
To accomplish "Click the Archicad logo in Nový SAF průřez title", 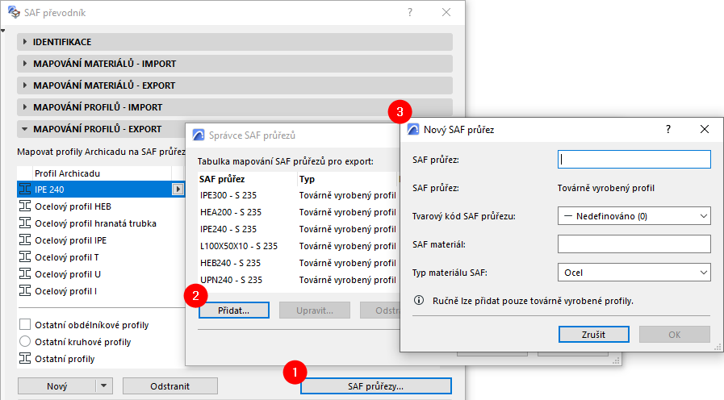I will 412,129.
